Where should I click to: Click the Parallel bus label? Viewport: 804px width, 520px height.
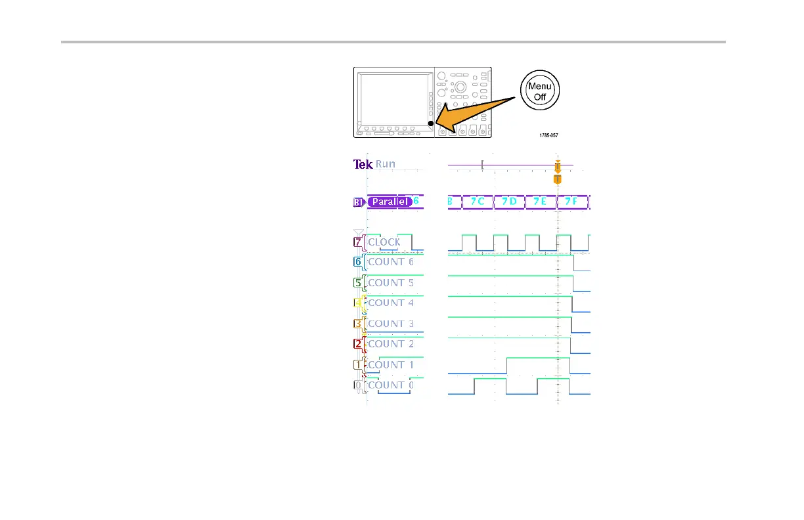point(390,202)
